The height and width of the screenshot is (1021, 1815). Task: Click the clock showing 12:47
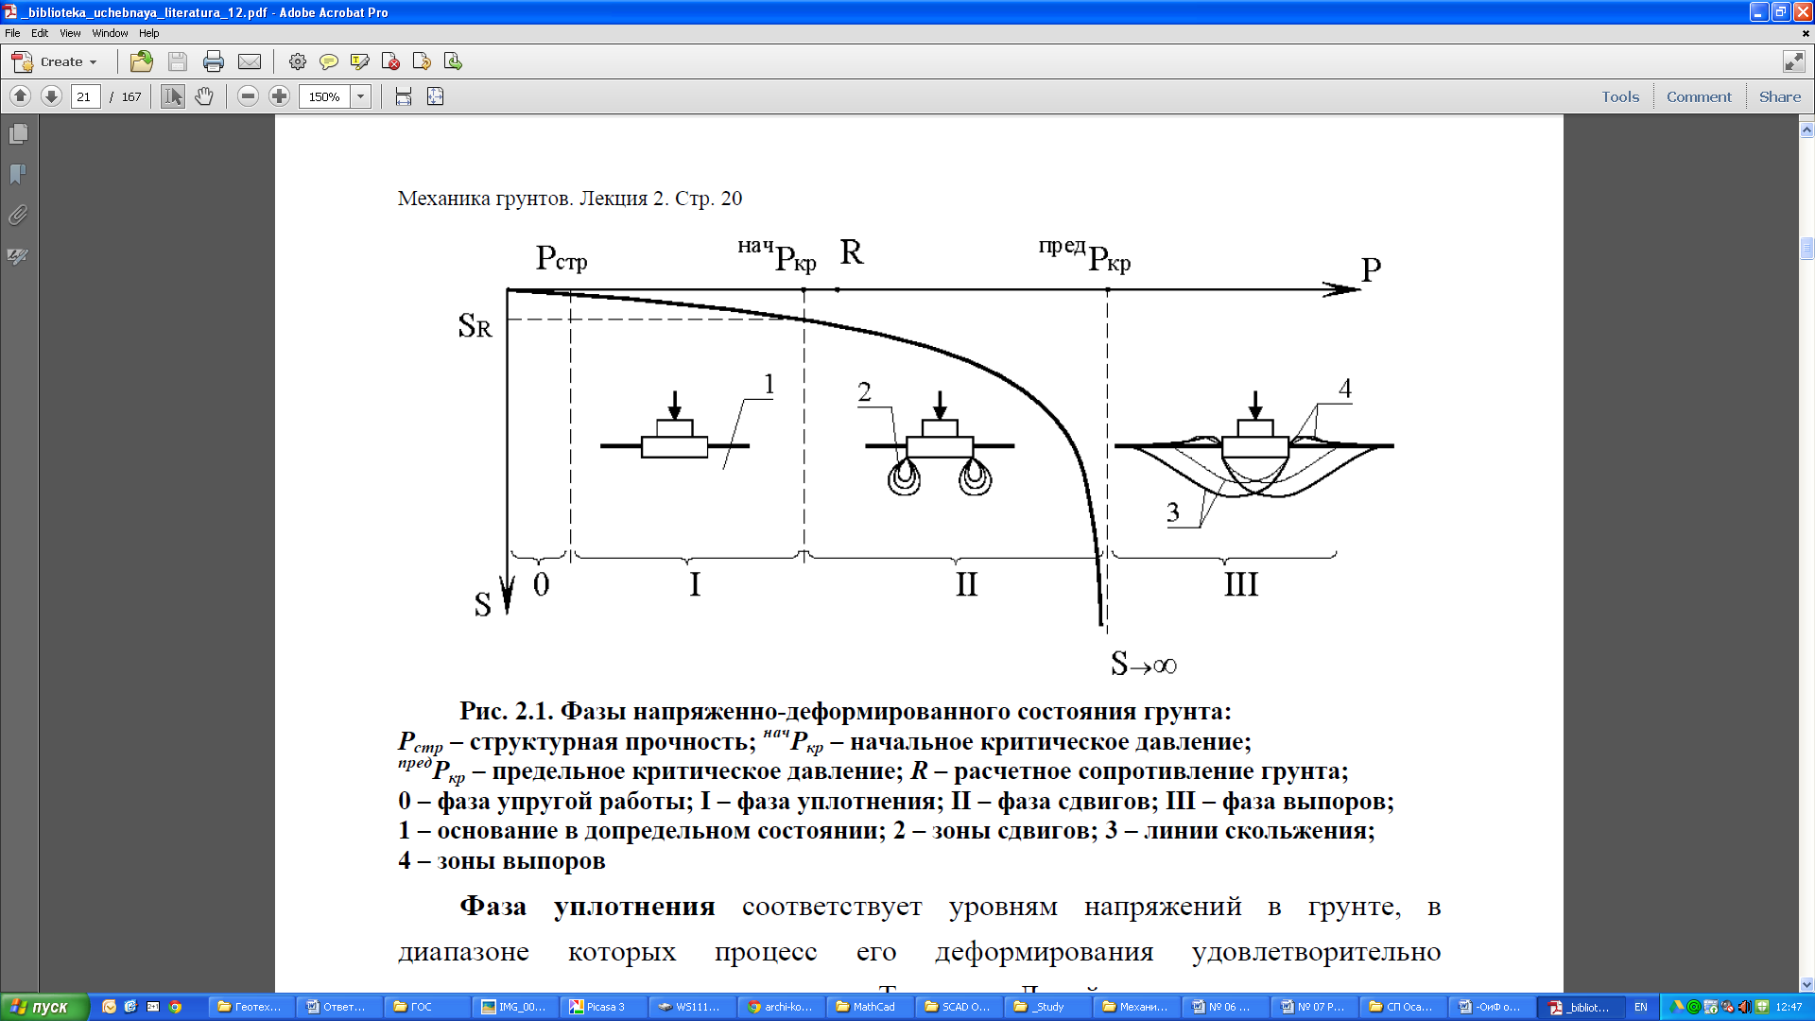(1789, 1007)
